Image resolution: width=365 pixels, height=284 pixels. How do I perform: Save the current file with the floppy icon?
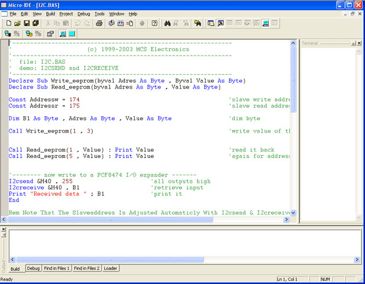tap(27, 23)
